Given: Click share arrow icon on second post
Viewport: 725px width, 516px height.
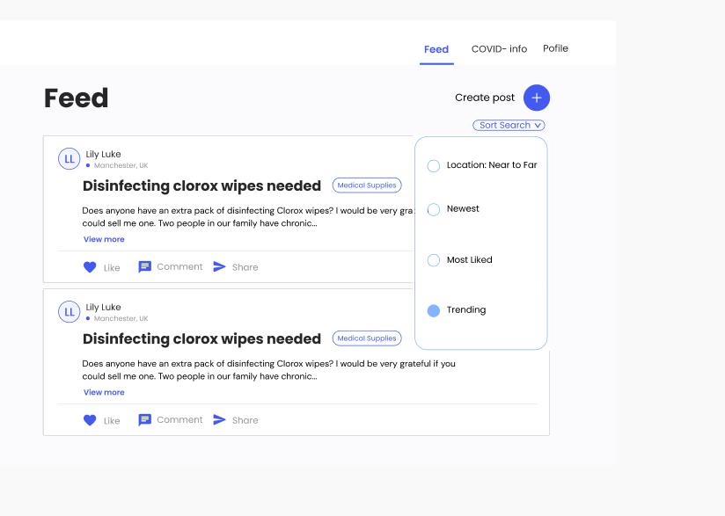Looking at the screenshot, I should click(x=219, y=419).
